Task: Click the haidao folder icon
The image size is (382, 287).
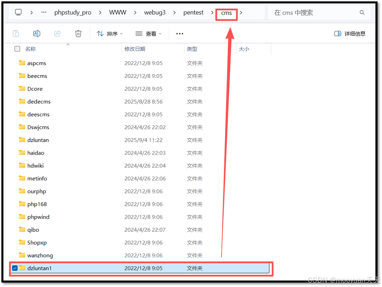Action: pos(22,152)
